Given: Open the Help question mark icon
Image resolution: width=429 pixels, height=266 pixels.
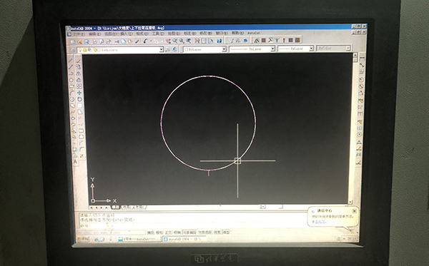Looking at the screenshot, I should coord(220,41).
